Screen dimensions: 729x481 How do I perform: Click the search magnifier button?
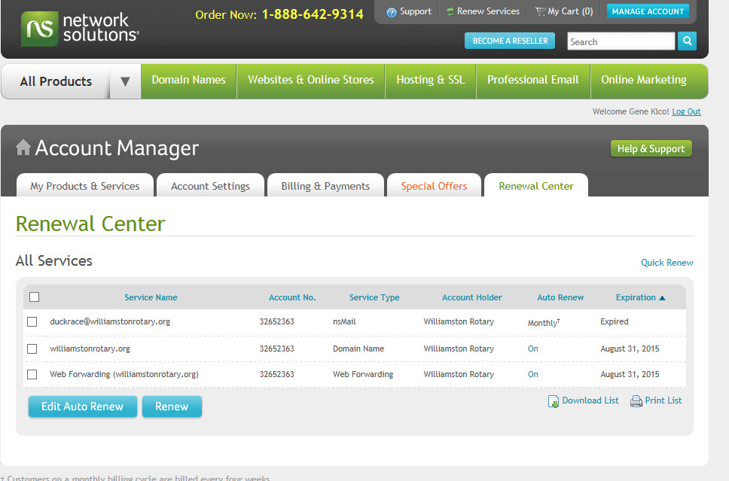coord(687,41)
